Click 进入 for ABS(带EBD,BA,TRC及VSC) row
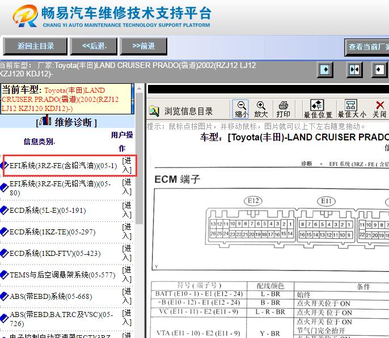The image size is (389, 338). tap(127, 318)
